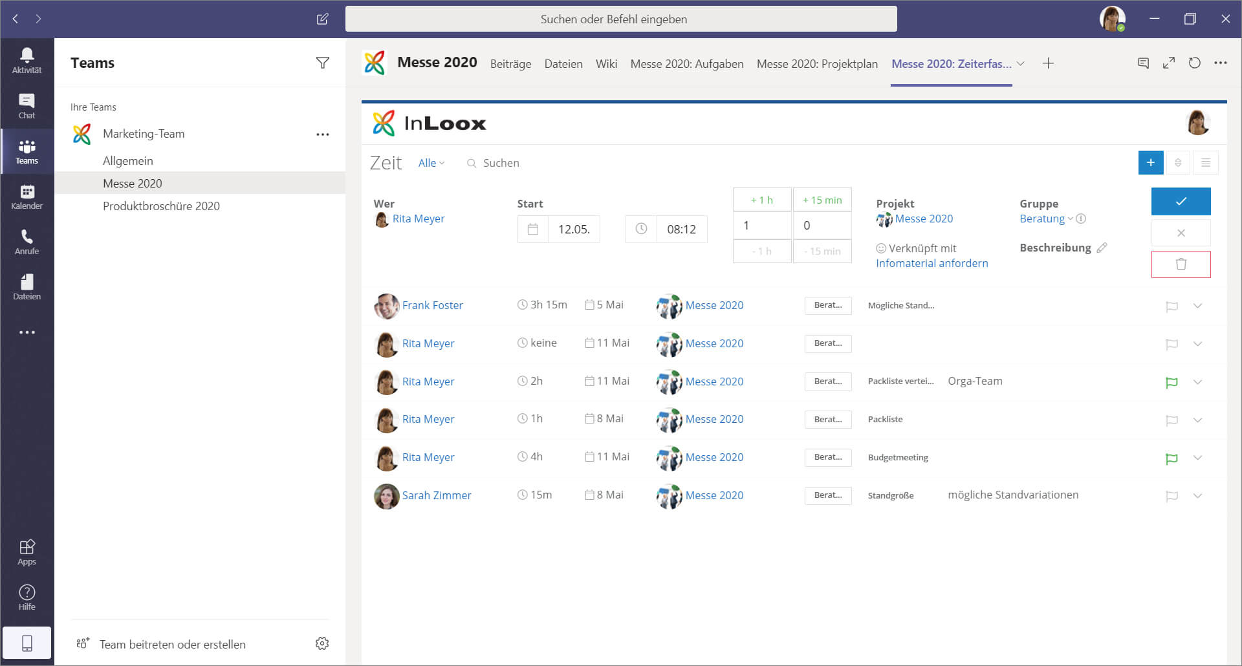1242x666 pixels.
Task: Focus the Suchen oder Befehl eingeben box
Action: click(x=621, y=19)
